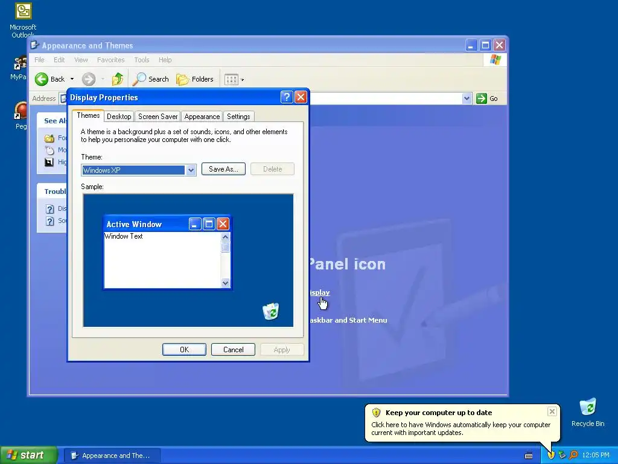Switch to the Themes tab
Screen dimensions: 618x464
click(x=88, y=115)
